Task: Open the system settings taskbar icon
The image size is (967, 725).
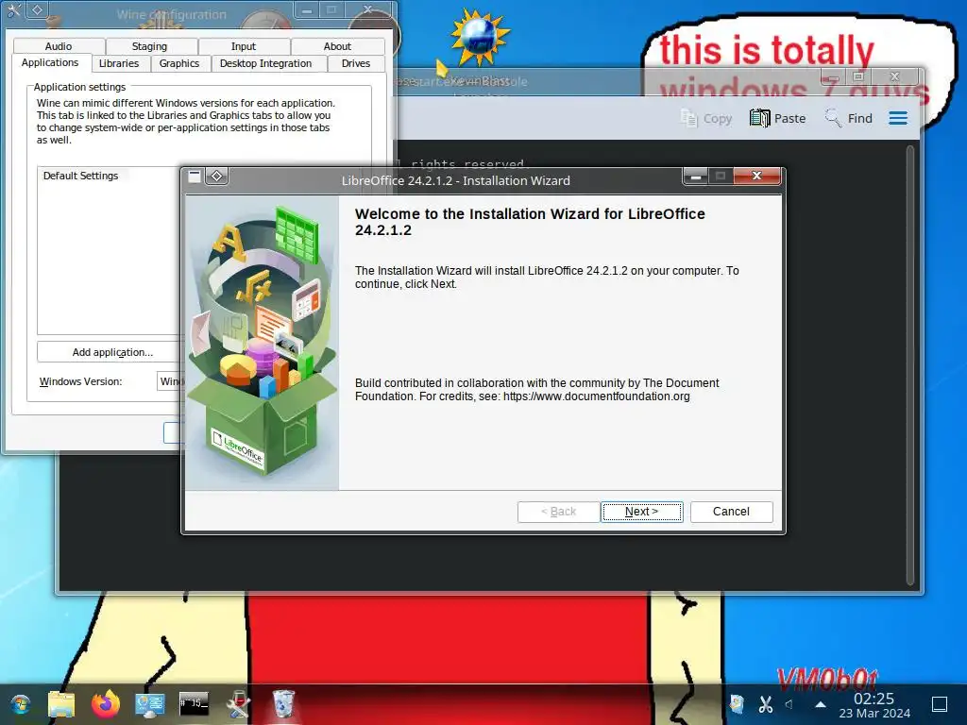Action: tap(150, 704)
